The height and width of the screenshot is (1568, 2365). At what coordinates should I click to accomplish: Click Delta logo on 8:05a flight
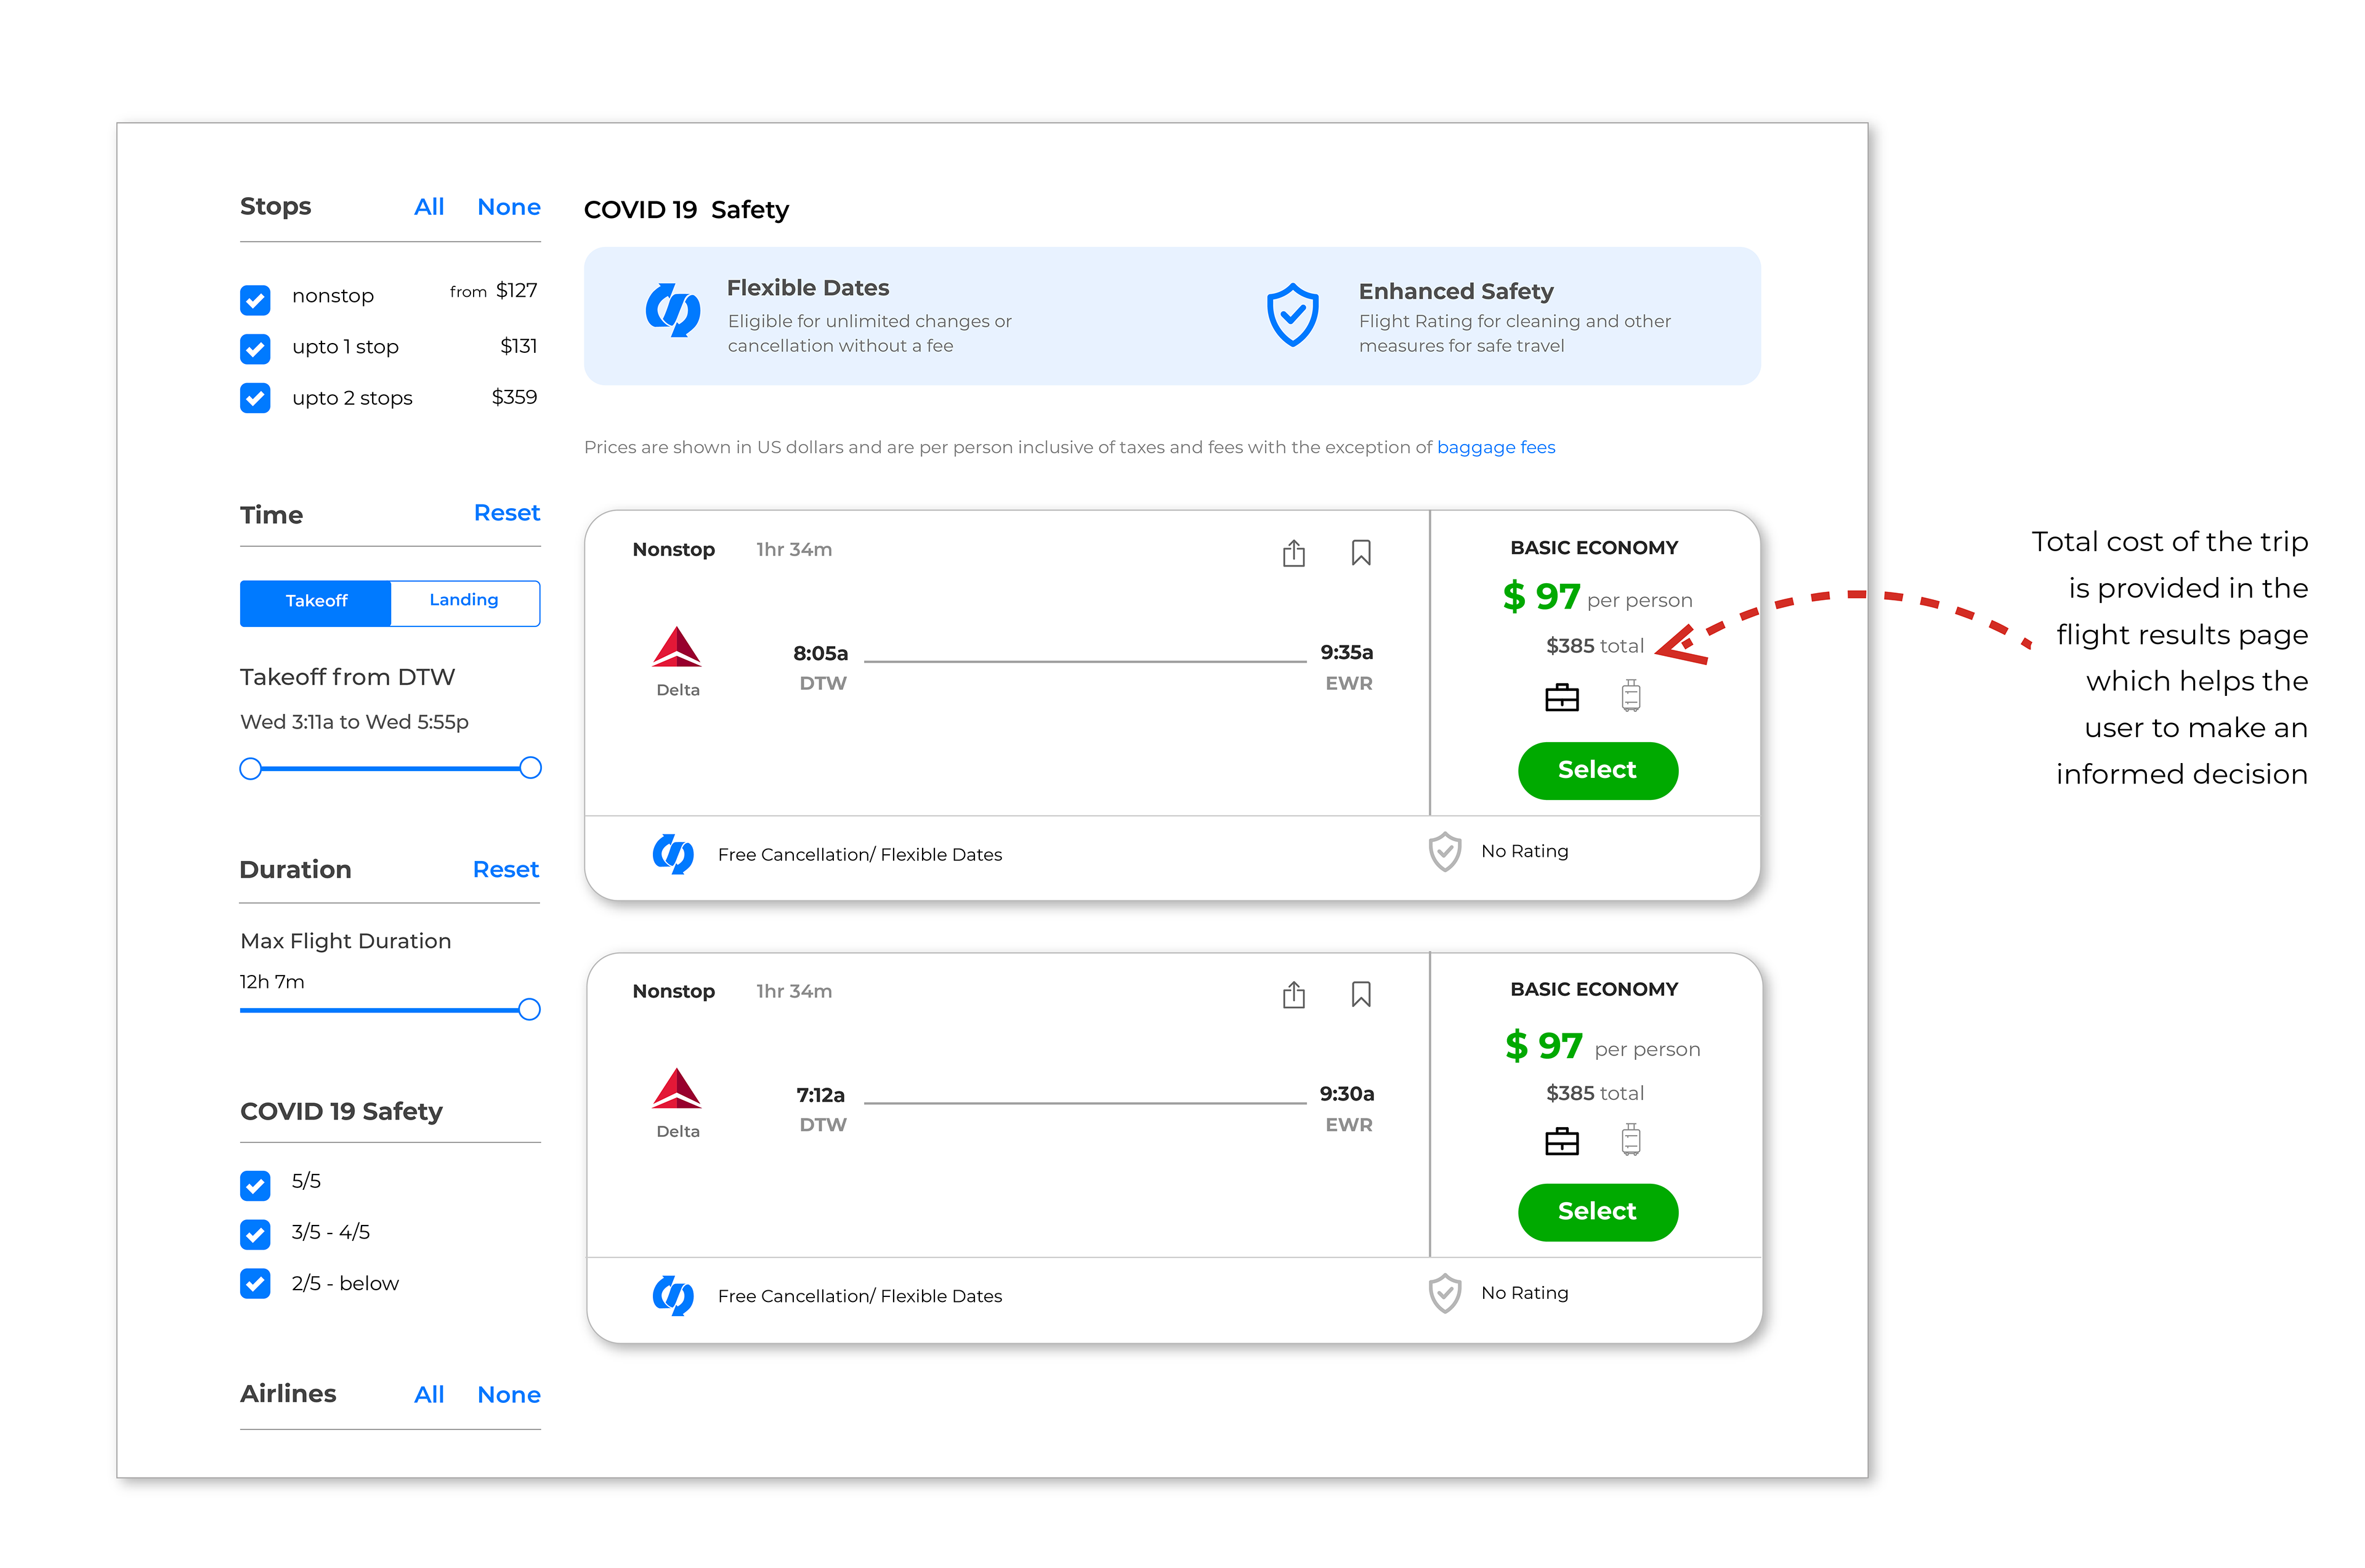pyautogui.click(x=676, y=647)
